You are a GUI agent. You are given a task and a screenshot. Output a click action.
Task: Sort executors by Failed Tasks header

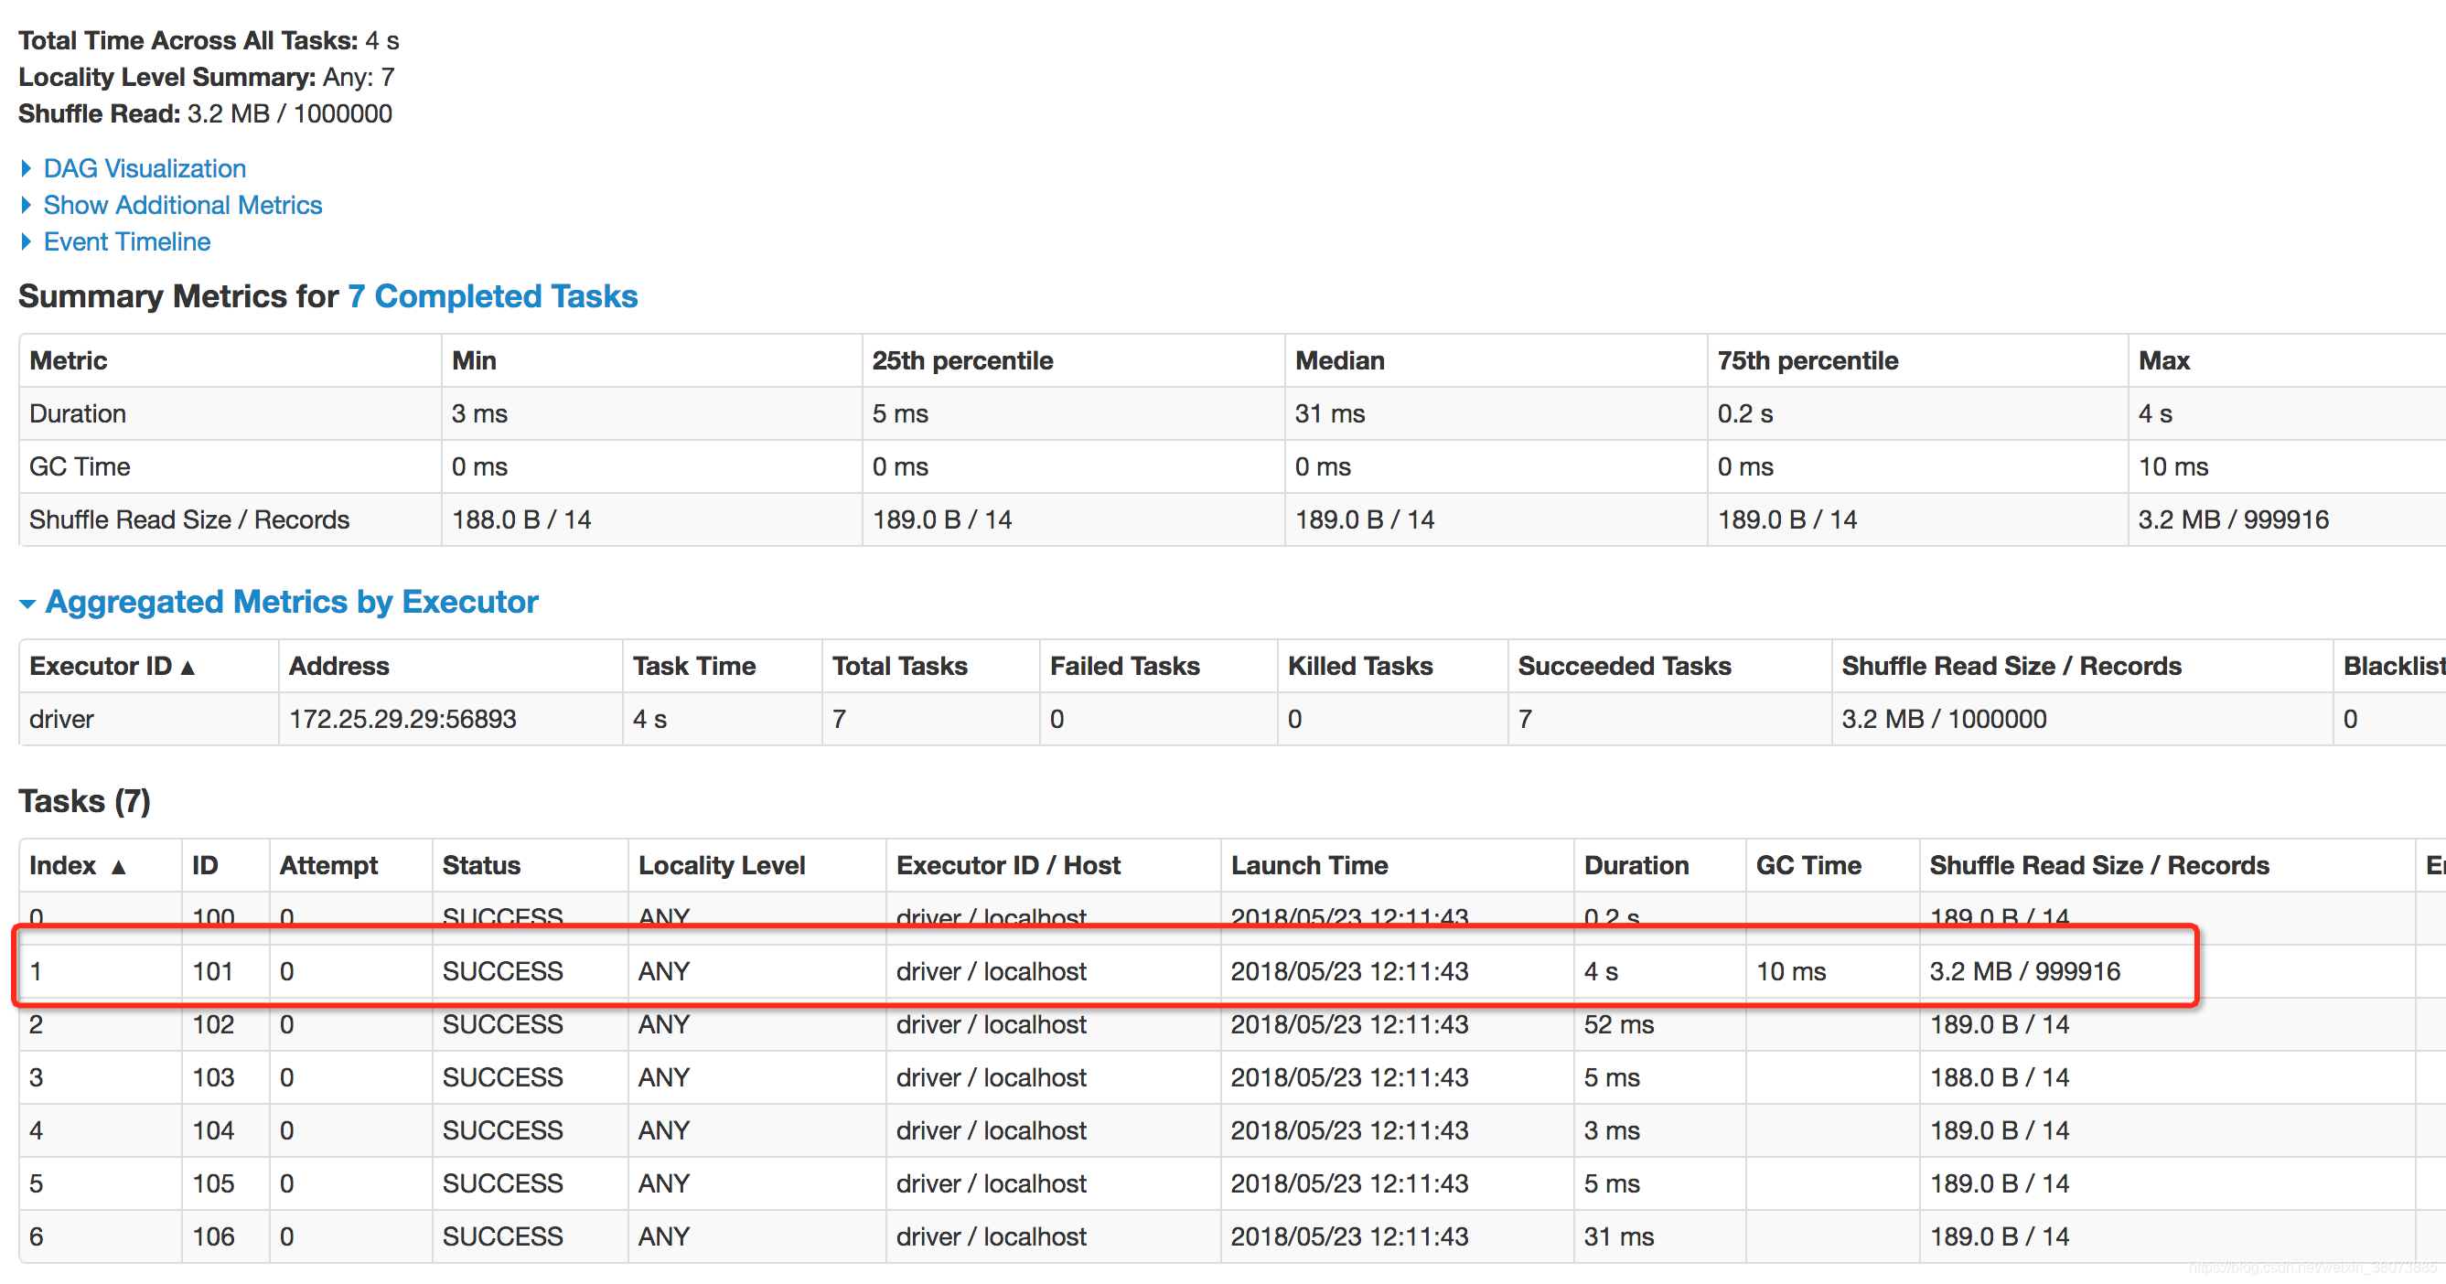click(1124, 666)
